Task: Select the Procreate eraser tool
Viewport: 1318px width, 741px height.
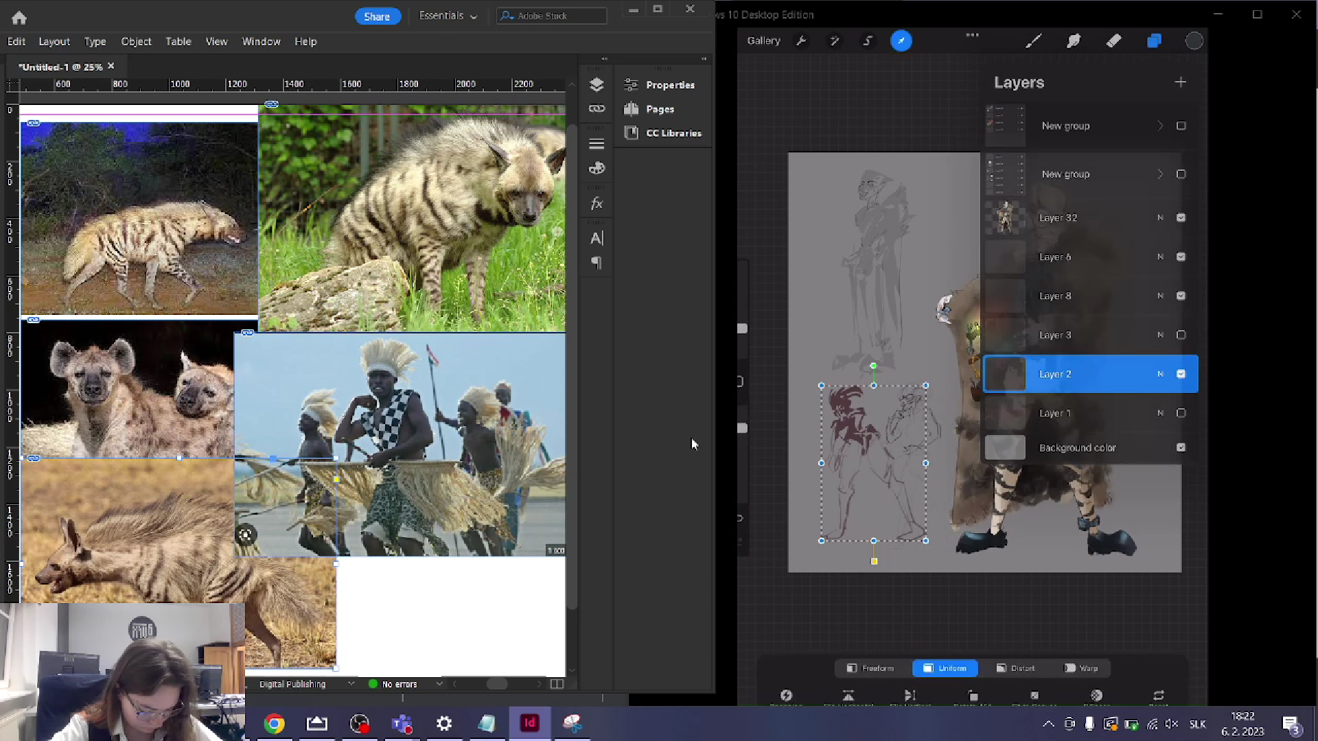Action: 1113,41
